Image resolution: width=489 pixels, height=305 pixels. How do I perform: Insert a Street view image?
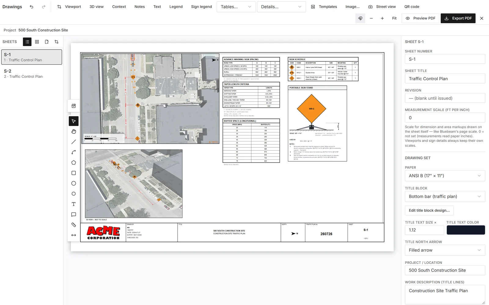(x=382, y=7)
